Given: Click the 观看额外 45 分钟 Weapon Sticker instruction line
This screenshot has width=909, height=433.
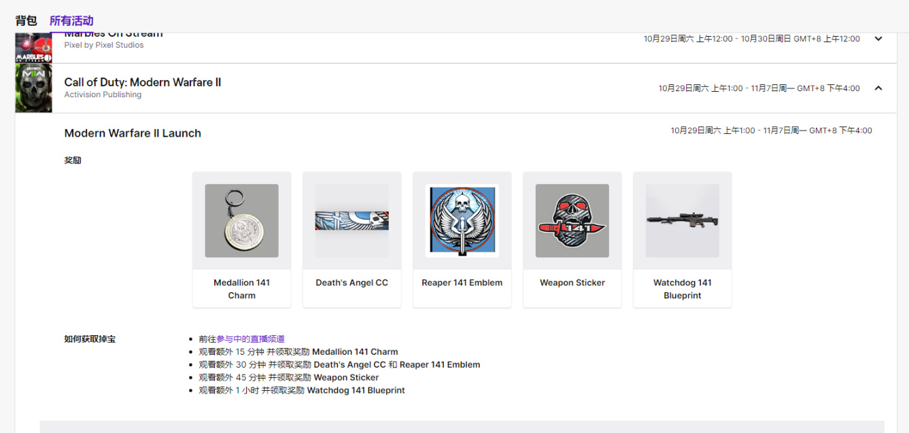Looking at the screenshot, I should [x=289, y=378].
